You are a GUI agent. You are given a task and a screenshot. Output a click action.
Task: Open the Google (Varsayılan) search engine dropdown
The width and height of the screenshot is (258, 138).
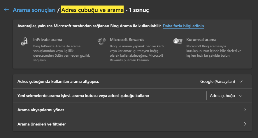coord(222,81)
